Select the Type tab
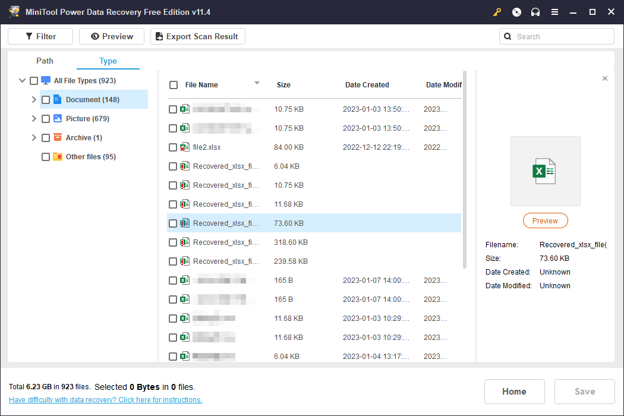Viewport: 624px width, 416px height. pyautogui.click(x=108, y=61)
